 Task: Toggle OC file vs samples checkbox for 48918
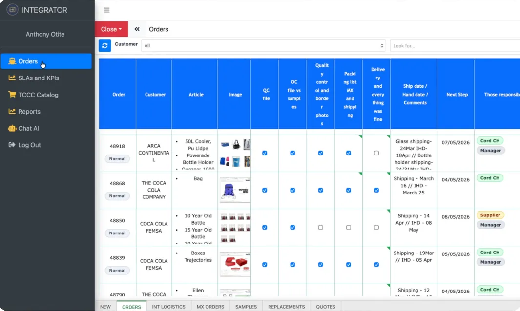(x=292, y=153)
